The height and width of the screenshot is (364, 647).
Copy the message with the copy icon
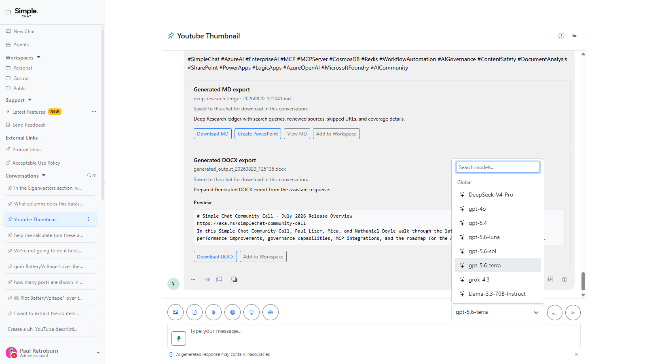(x=219, y=279)
